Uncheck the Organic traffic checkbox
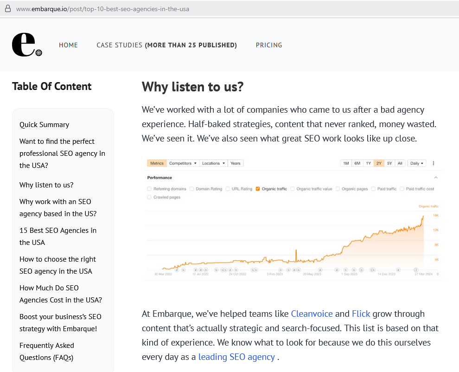 258,189
